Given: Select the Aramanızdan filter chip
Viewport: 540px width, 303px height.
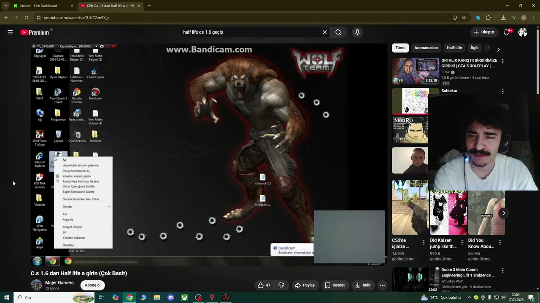Looking at the screenshot, I should click(426, 48).
